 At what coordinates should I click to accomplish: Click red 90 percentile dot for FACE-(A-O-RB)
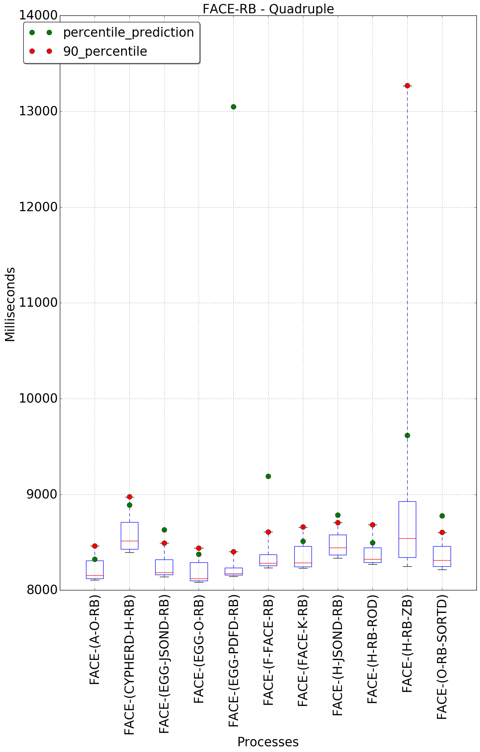coord(95,546)
